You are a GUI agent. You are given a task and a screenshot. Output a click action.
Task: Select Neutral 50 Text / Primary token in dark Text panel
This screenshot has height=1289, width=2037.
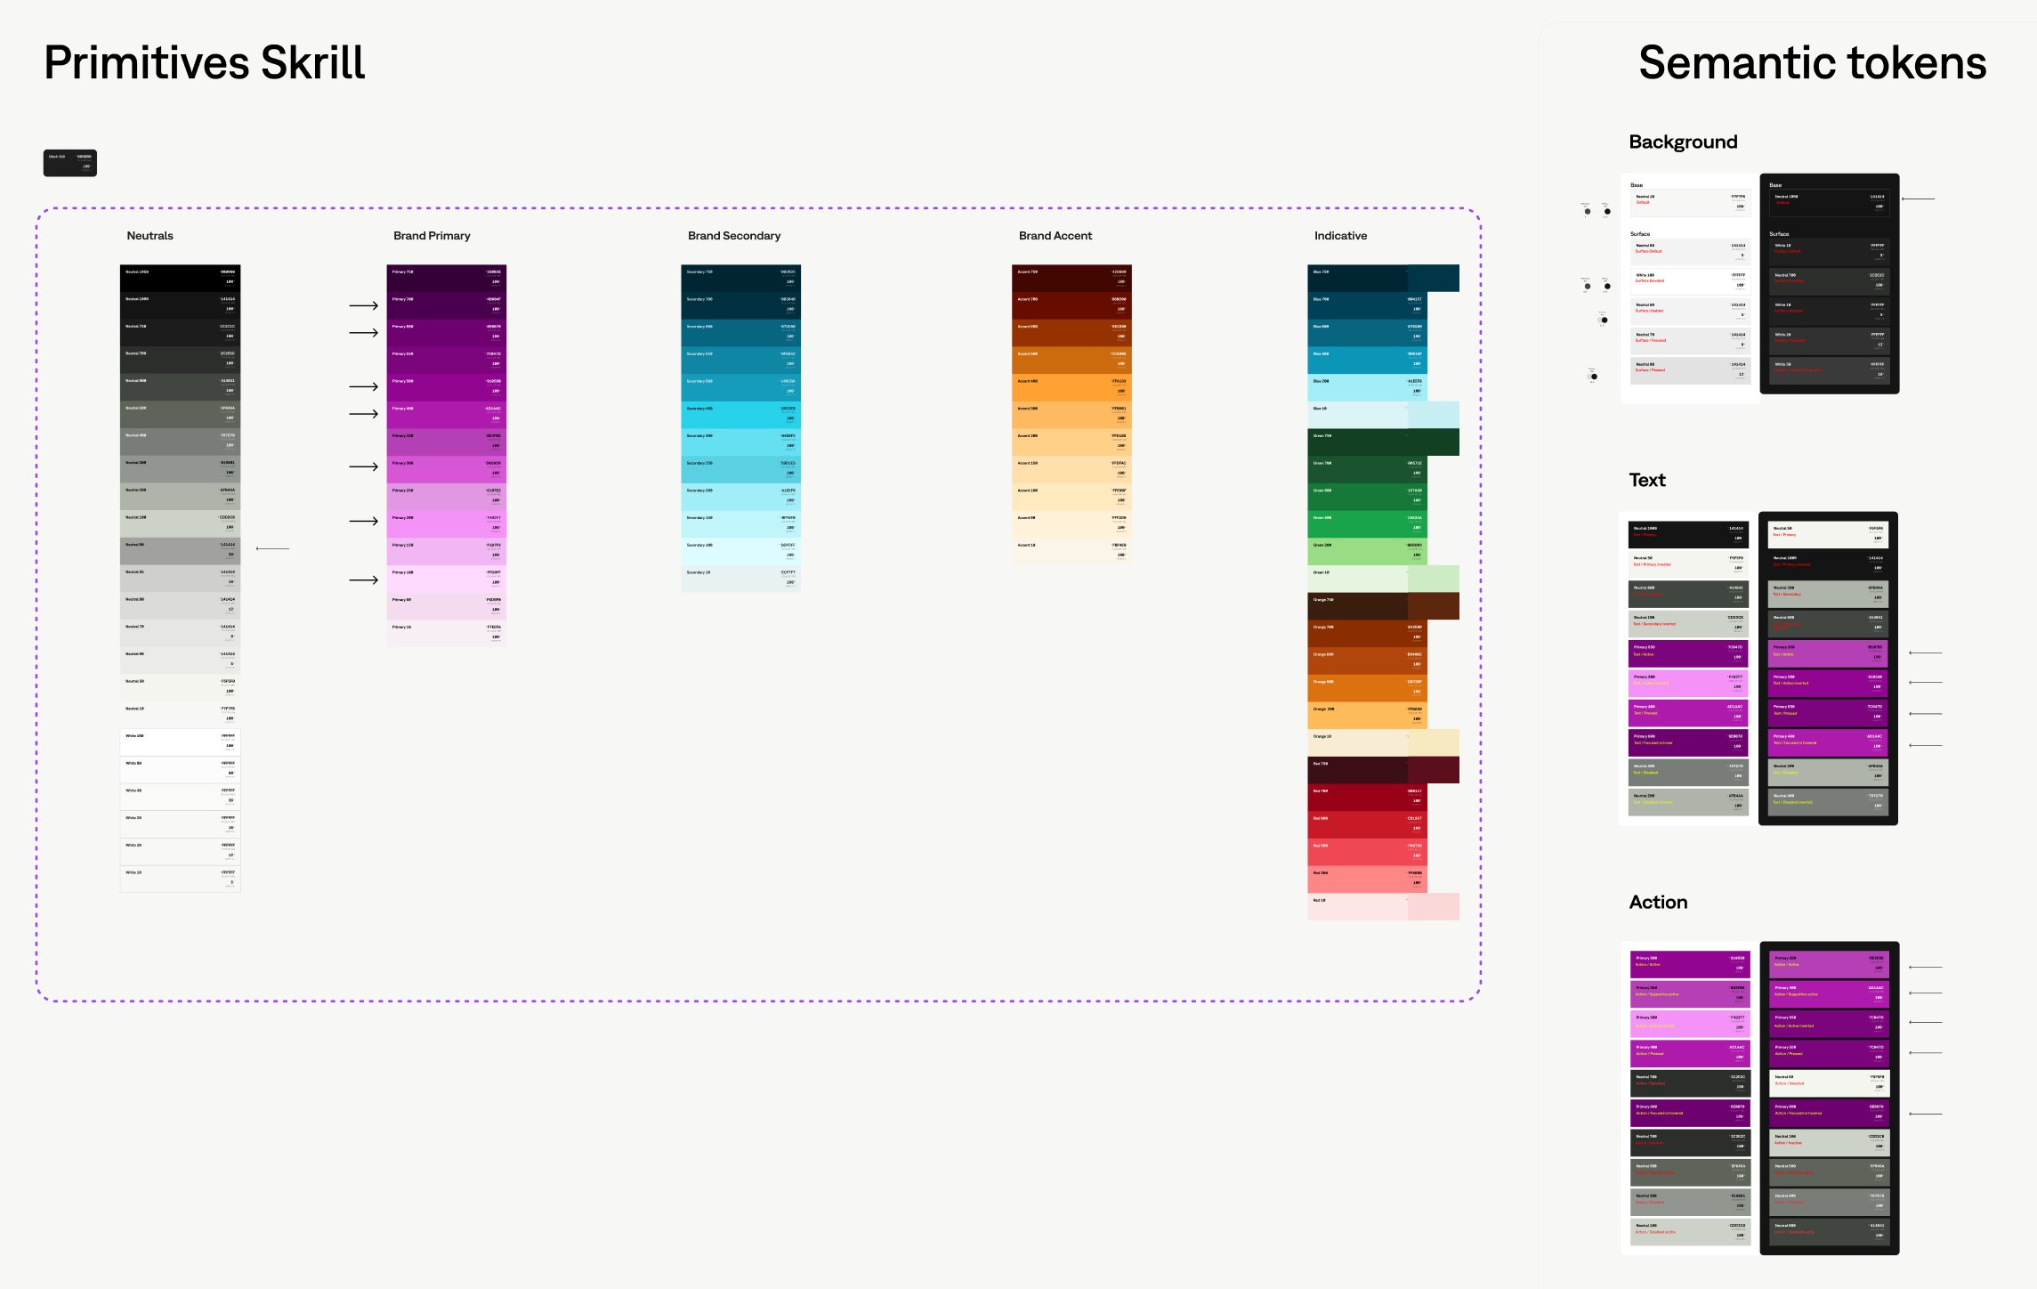point(1827,535)
